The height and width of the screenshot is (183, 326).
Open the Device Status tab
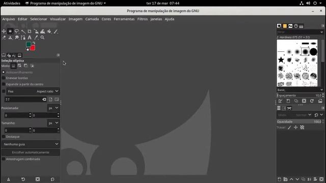click(x=9, y=55)
